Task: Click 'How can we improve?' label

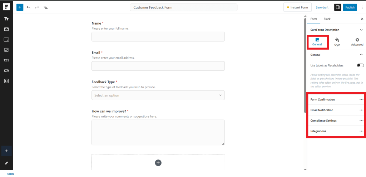Action: [109, 111]
